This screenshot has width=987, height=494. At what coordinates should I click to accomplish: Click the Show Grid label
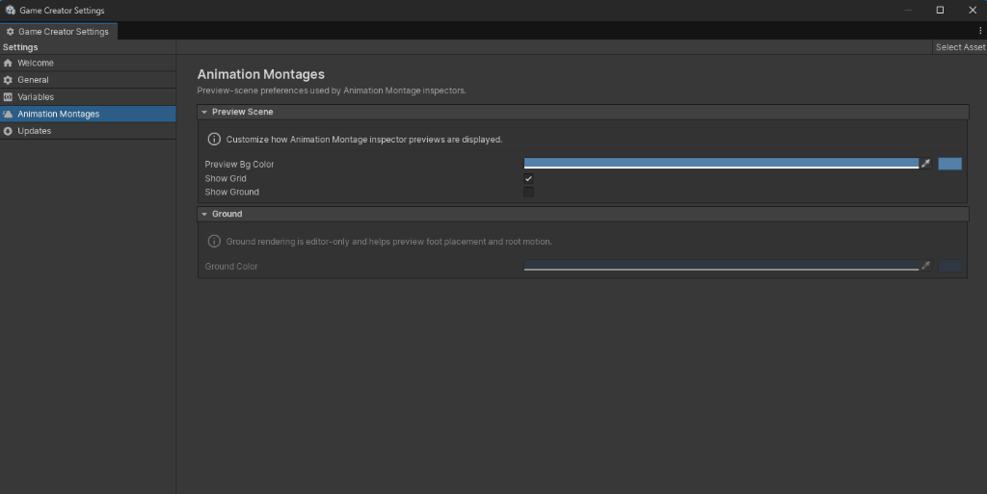click(226, 178)
